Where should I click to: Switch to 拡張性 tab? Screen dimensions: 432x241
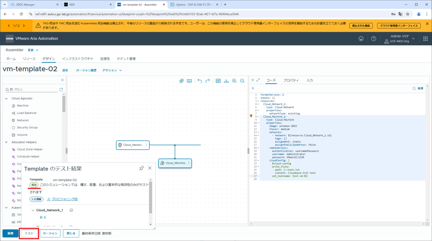tap(105, 59)
